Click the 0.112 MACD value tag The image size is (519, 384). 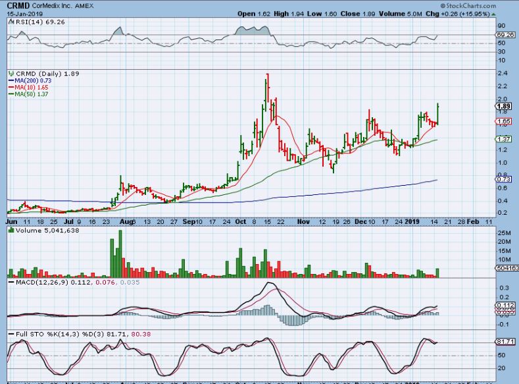(x=505, y=305)
